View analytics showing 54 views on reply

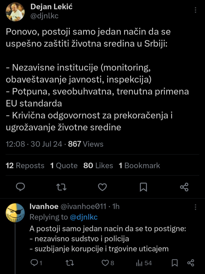pos(141,263)
